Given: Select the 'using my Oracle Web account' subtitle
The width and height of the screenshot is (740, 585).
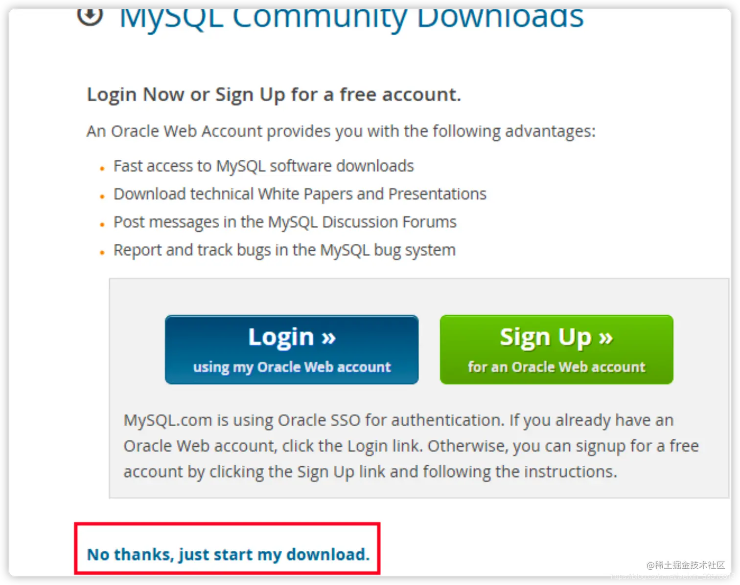Looking at the screenshot, I should tap(292, 367).
